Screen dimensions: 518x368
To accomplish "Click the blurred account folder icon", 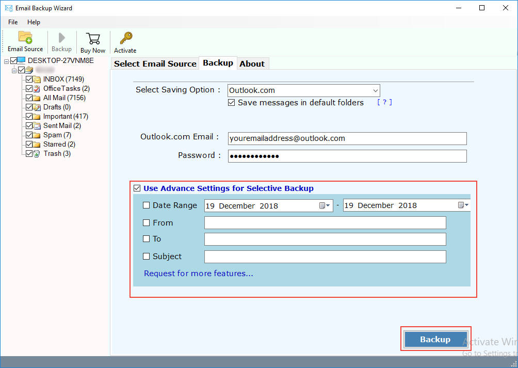I will click(x=29, y=70).
